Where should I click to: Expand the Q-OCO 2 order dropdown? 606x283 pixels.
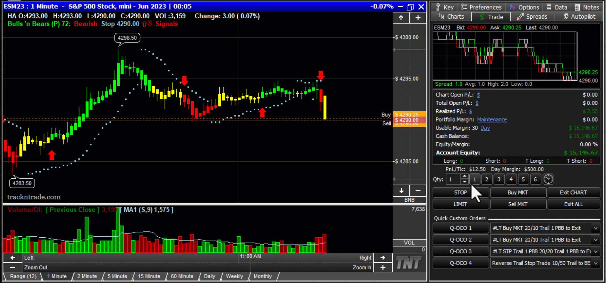[x=595, y=240]
